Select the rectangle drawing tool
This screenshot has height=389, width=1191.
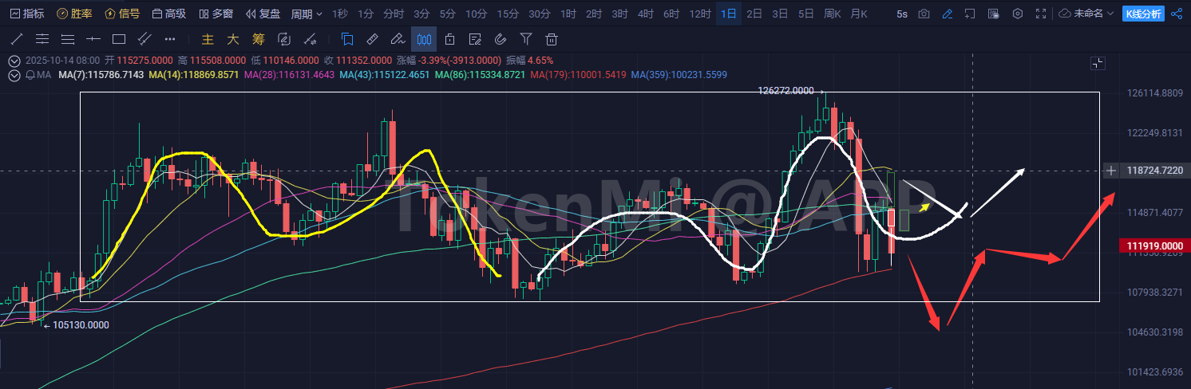point(119,38)
